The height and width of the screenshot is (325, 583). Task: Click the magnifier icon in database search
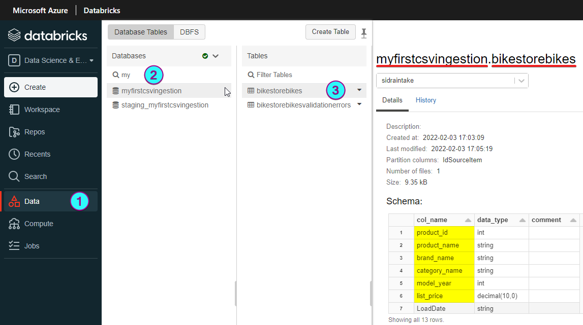(x=115, y=75)
